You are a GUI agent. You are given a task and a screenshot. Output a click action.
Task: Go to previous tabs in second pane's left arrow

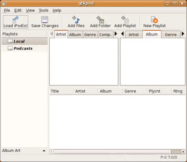click(x=122, y=34)
